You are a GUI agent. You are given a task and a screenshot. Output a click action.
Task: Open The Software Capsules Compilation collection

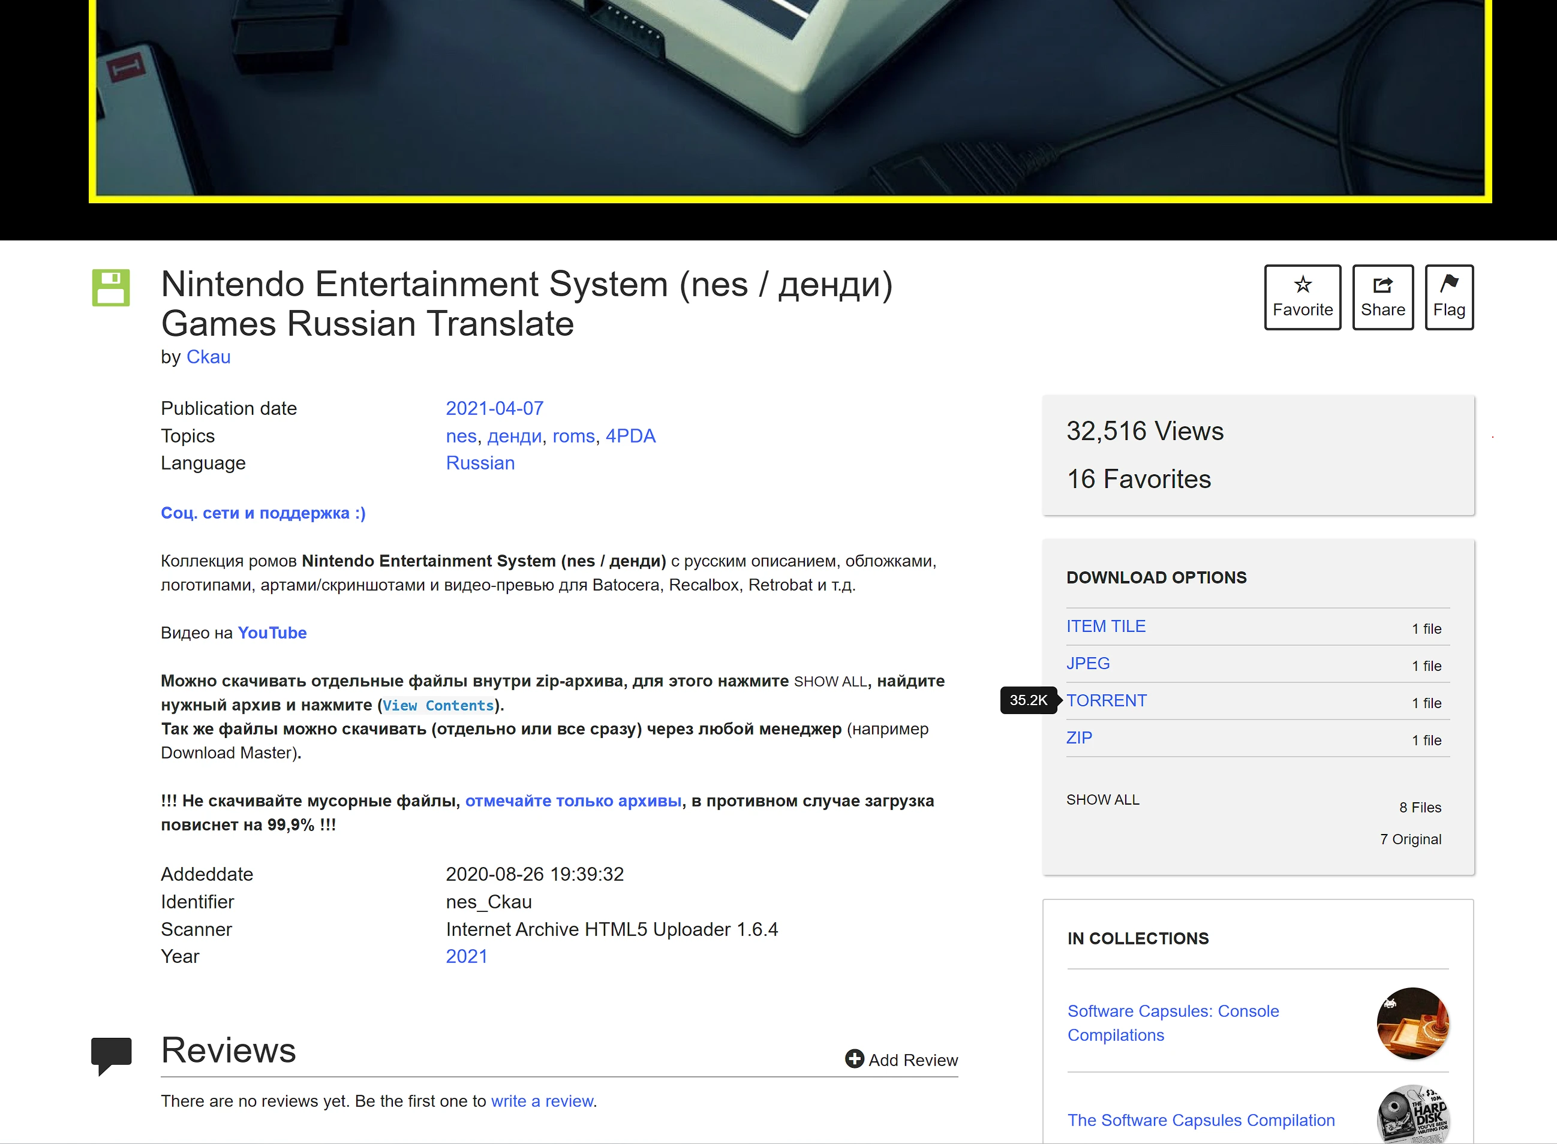[x=1201, y=1121]
